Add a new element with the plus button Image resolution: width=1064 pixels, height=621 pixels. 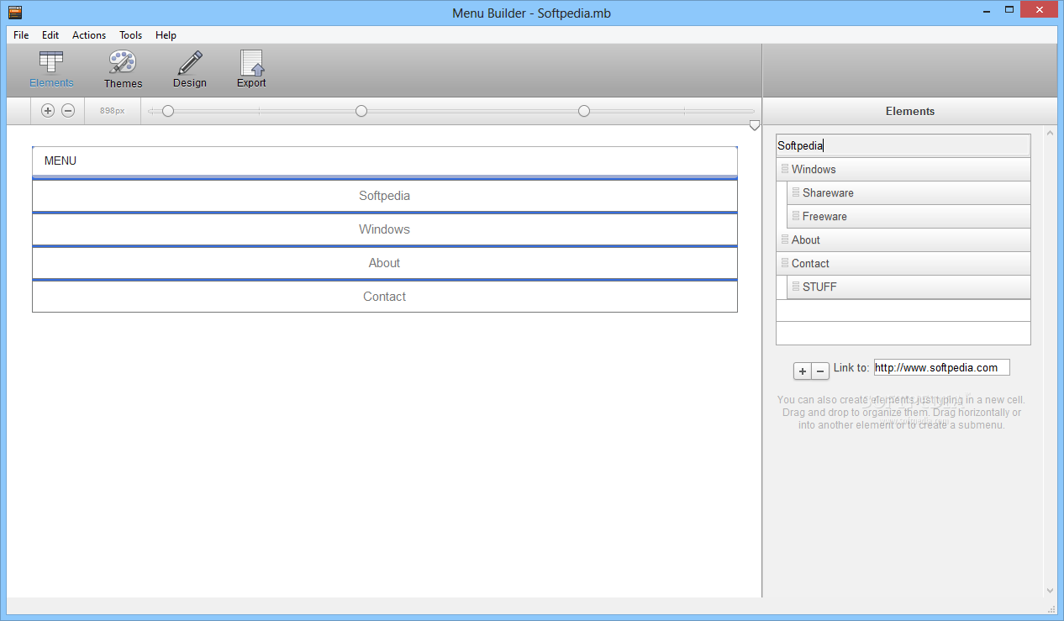[803, 371]
